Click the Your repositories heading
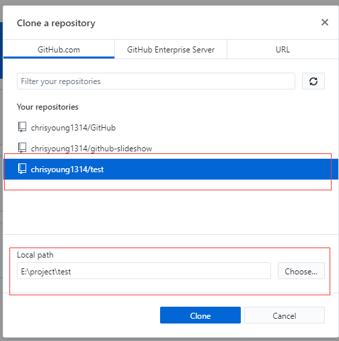This screenshot has width=339, height=341. (48, 107)
